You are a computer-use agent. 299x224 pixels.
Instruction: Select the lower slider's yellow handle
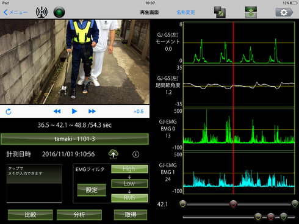[x=258, y=217]
